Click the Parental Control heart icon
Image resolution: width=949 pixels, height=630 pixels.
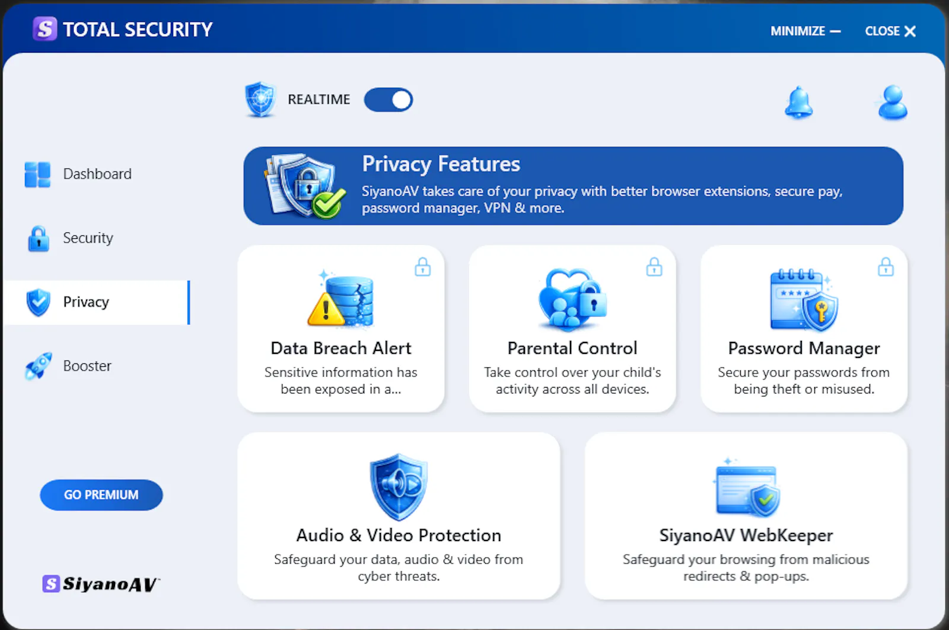pyautogui.click(x=572, y=299)
